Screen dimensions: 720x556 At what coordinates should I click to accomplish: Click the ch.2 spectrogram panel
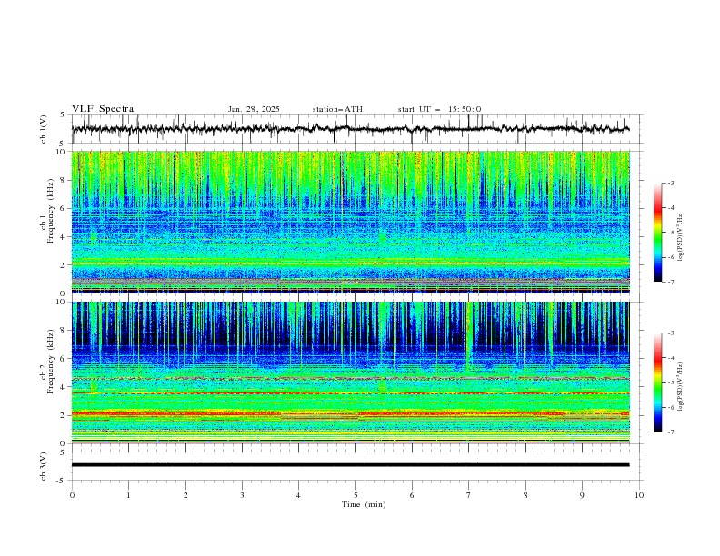351,372
